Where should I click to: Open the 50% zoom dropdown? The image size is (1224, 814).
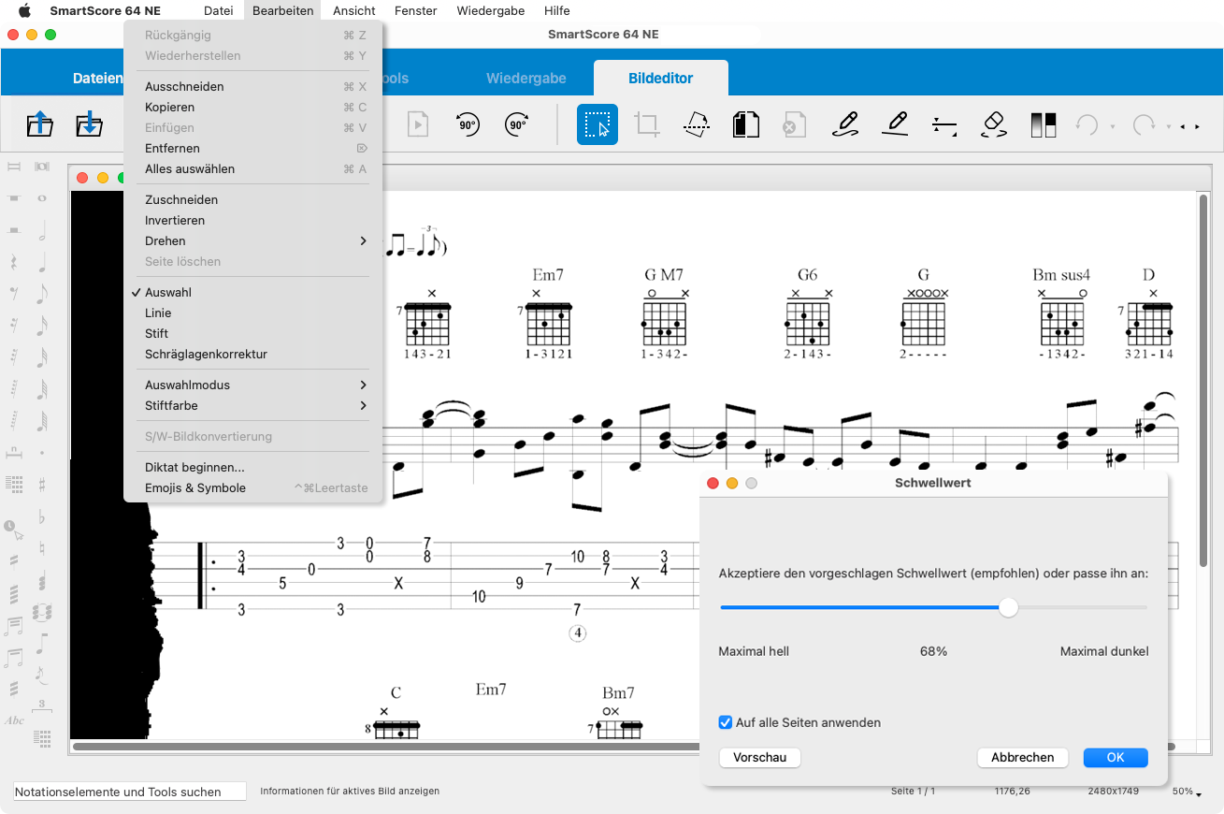[x=1187, y=792]
